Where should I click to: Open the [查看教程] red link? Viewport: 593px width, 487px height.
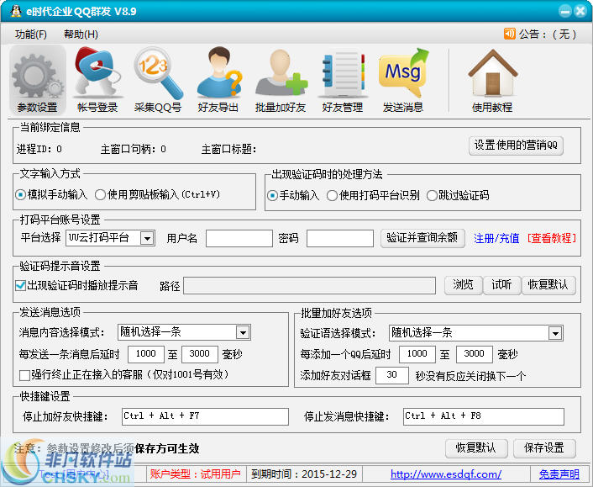pos(551,238)
